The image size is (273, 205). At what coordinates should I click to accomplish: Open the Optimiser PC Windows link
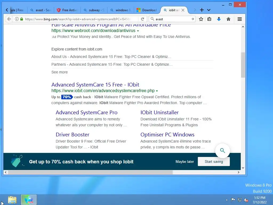click(x=167, y=135)
